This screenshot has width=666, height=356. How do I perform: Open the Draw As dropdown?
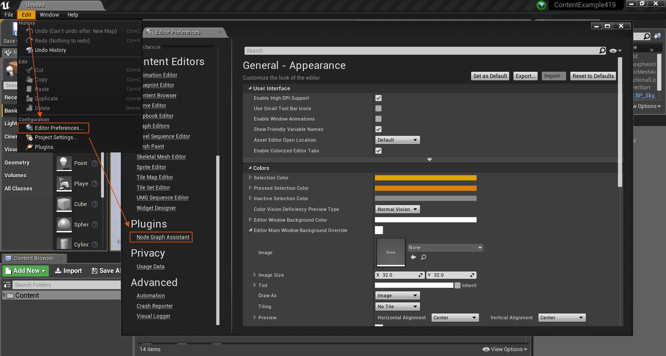click(x=398, y=295)
